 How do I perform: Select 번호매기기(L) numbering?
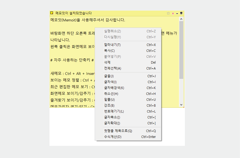point(128,111)
